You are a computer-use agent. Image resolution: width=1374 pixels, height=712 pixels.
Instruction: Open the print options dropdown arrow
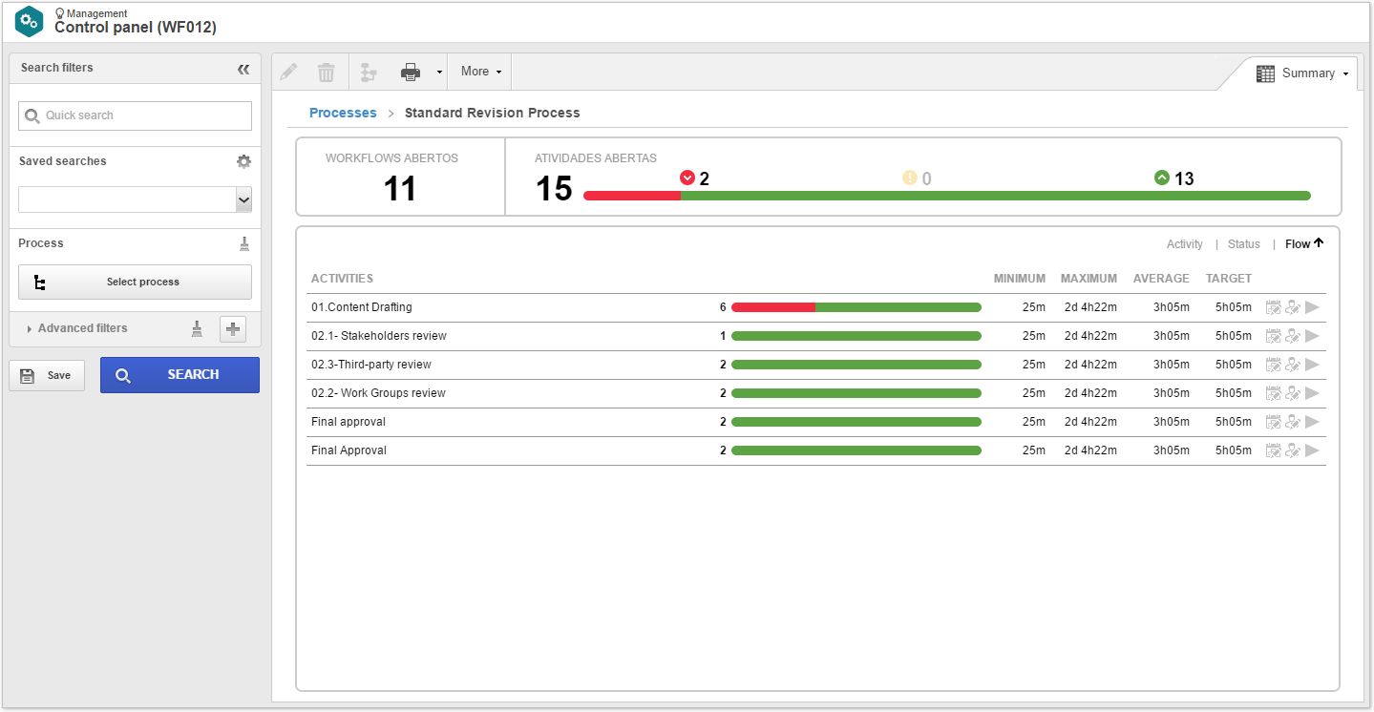pos(439,72)
